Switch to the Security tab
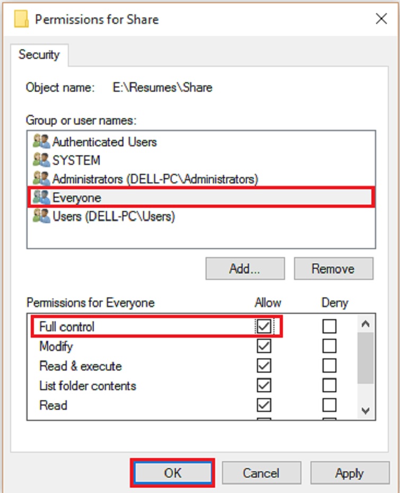 (39, 55)
